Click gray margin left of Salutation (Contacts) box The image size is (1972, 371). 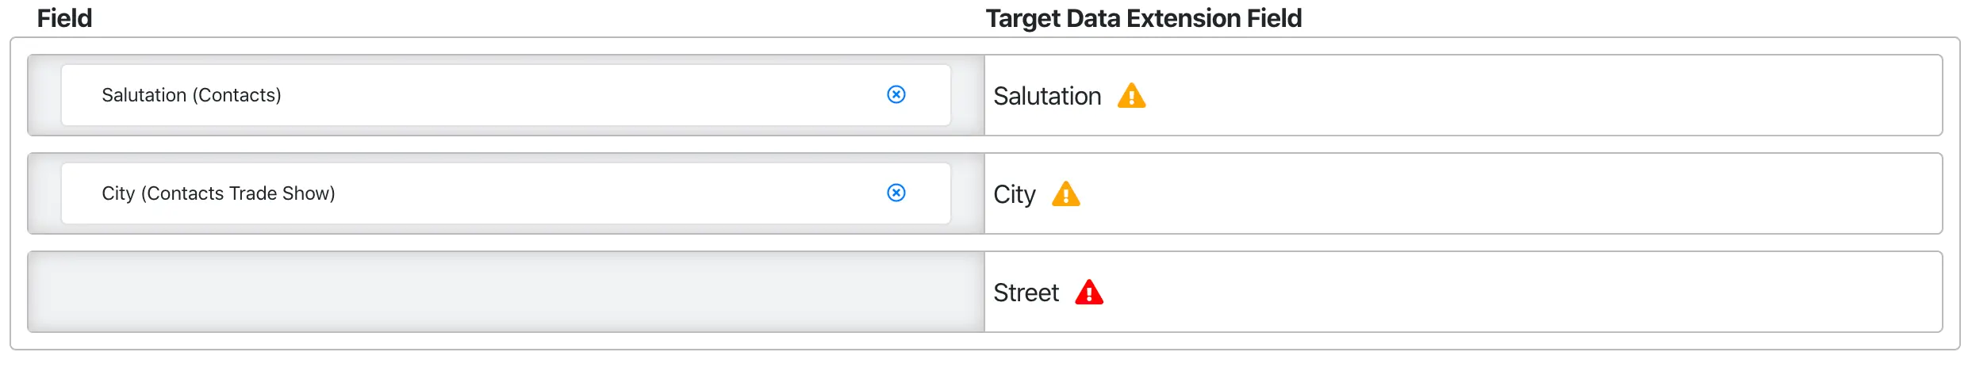click(x=44, y=95)
